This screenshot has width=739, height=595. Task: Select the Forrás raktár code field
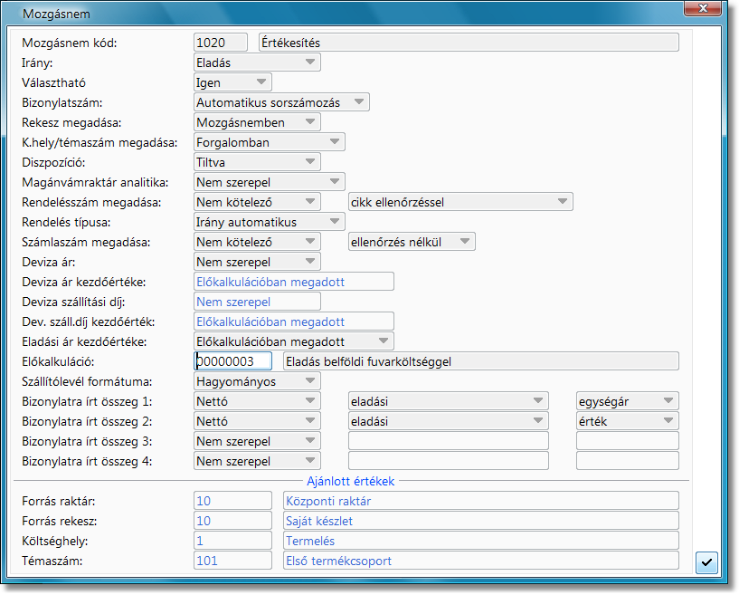coord(232,501)
